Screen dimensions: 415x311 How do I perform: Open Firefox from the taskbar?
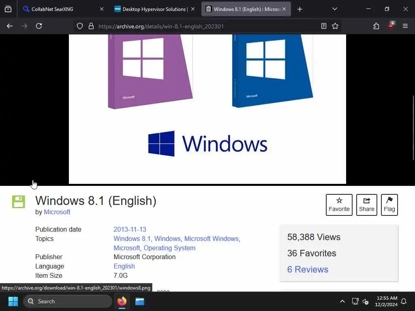[x=122, y=301]
